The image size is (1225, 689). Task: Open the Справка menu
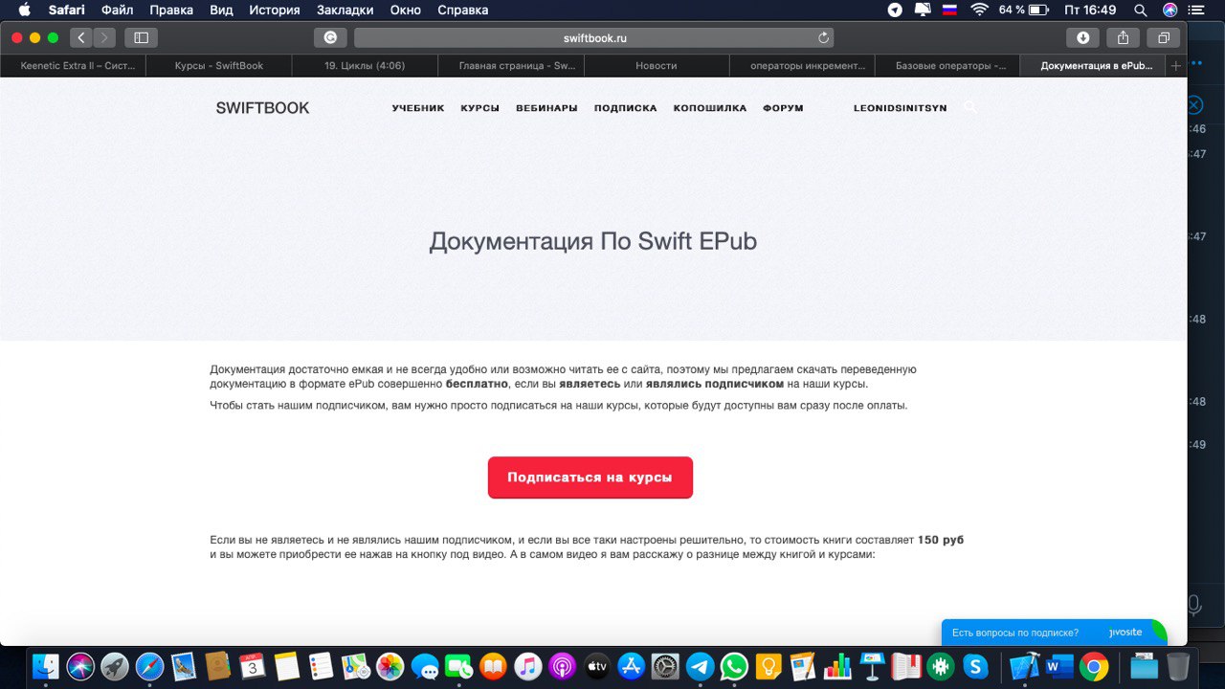(463, 10)
